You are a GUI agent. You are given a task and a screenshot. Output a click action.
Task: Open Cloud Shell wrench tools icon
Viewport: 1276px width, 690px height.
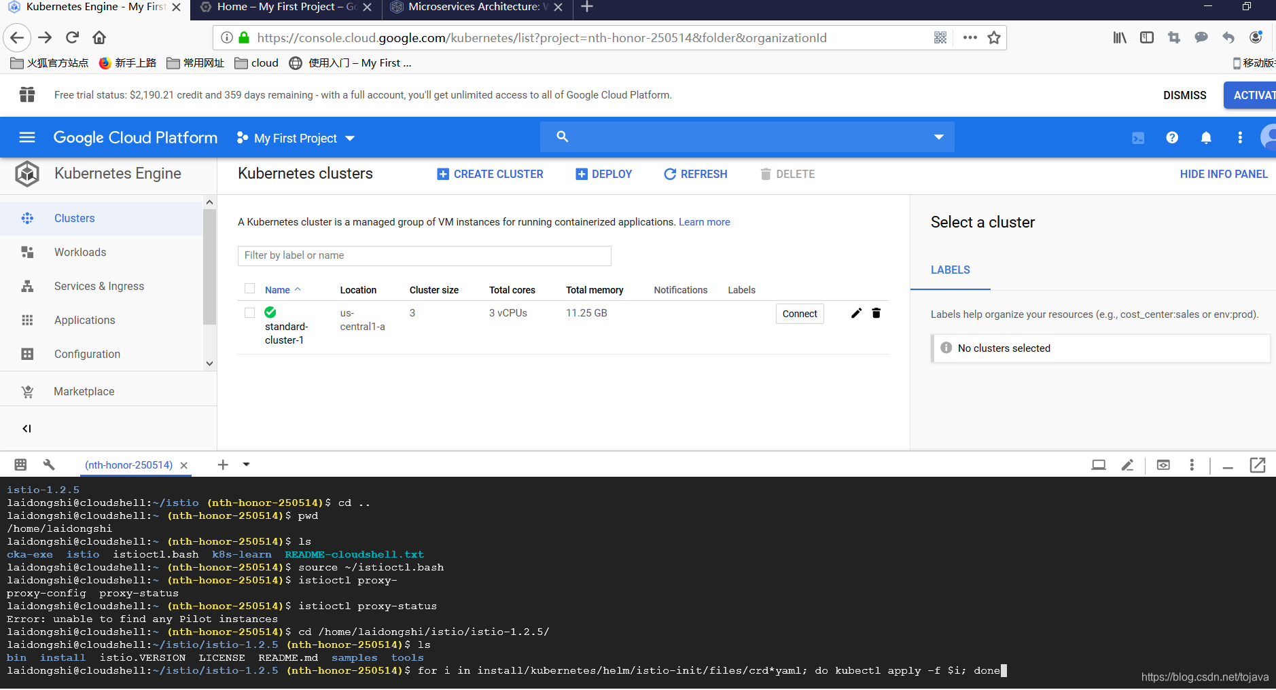click(49, 465)
